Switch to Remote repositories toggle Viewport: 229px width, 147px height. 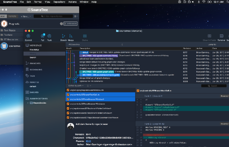coord(12,16)
